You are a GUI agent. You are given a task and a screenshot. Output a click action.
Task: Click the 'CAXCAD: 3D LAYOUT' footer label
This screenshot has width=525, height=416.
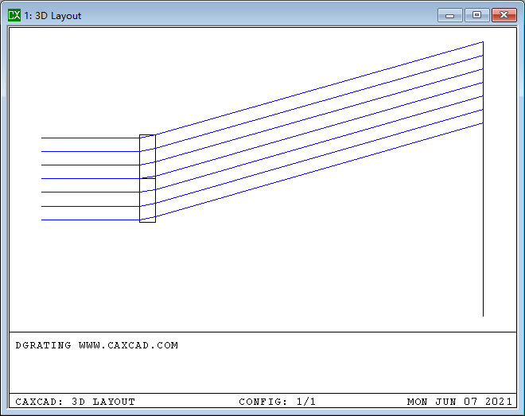tap(75, 402)
